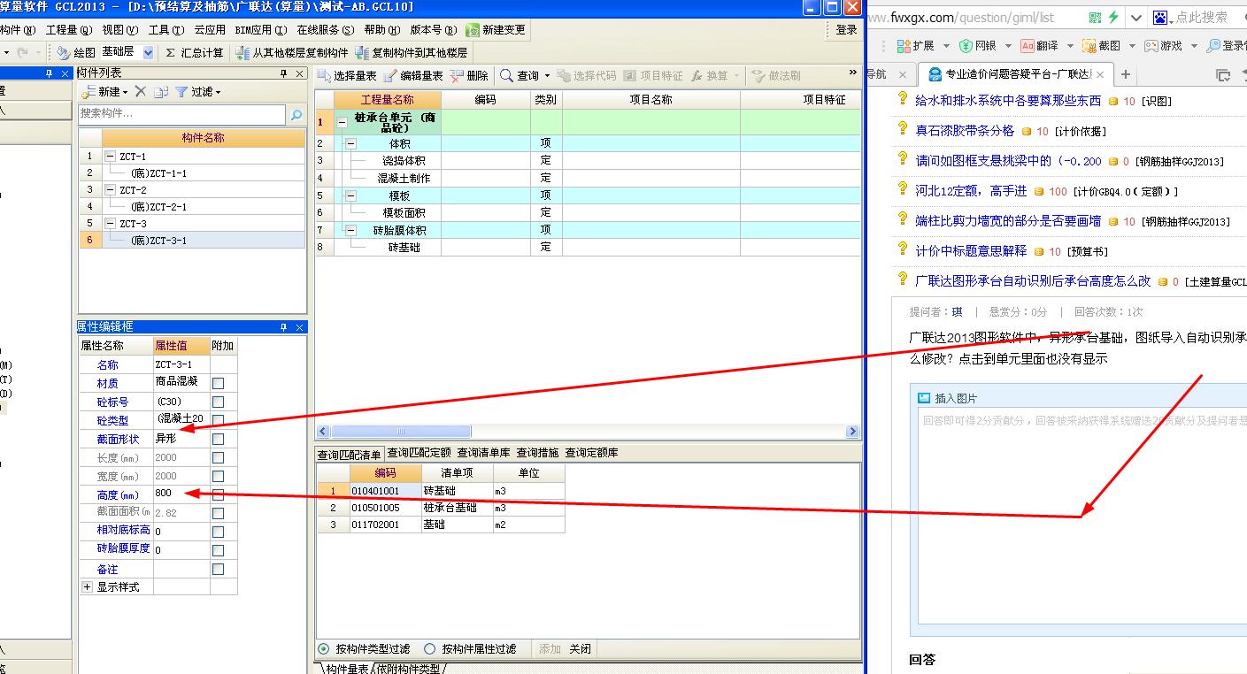Image resolution: width=1247 pixels, height=674 pixels.
Task: Close the 专业造价问题答疑平台 browser tab
Action: pyautogui.click(x=1100, y=75)
